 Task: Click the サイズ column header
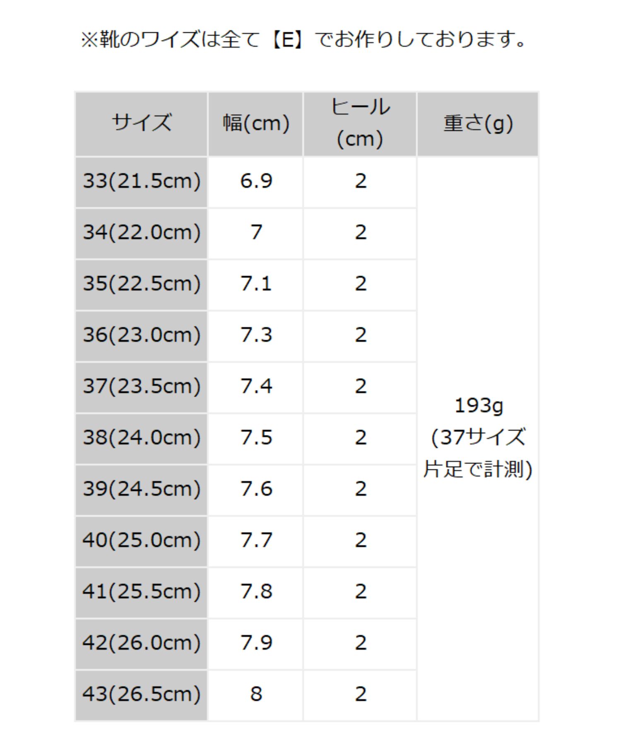[141, 123]
